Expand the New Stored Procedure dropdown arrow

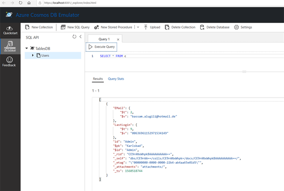(138, 27)
